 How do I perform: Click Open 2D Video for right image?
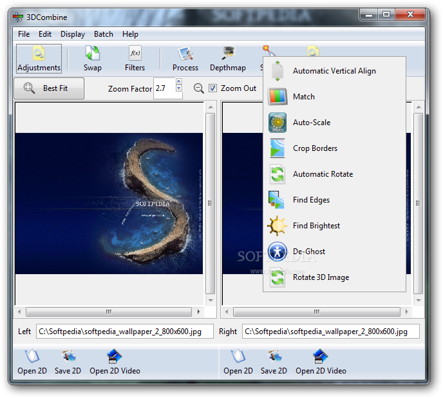click(x=321, y=363)
